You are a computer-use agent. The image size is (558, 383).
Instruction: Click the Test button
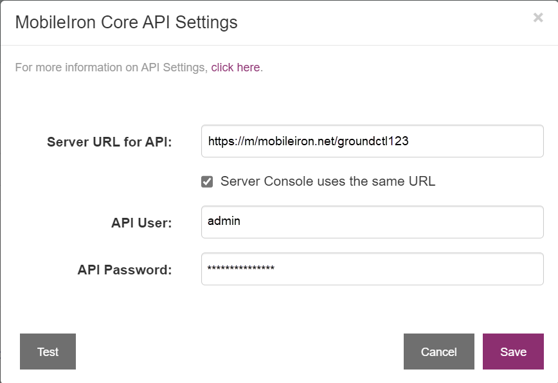pyautogui.click(x=48, y=352)
